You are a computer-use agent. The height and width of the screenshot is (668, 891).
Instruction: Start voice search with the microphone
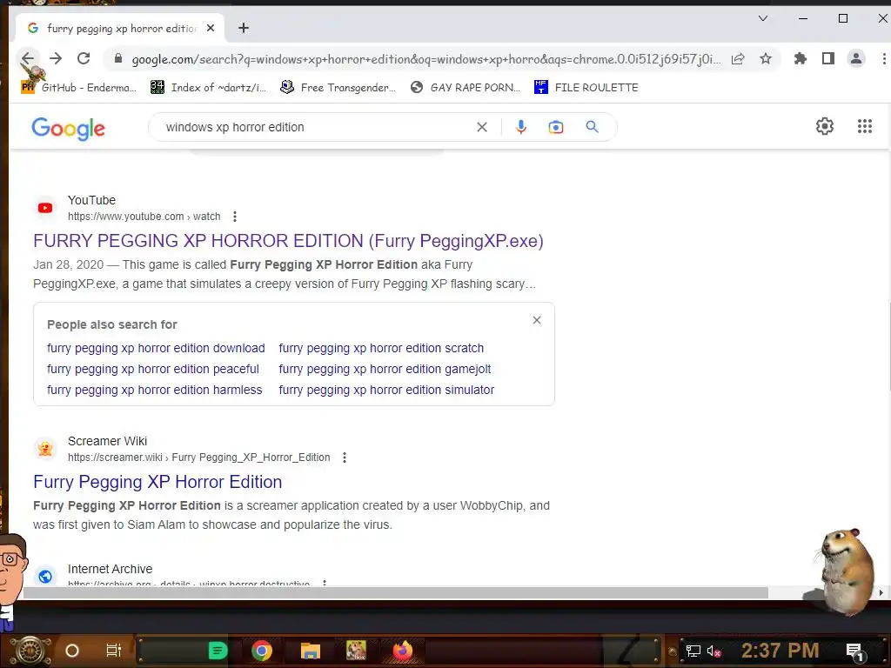(520, 127)
